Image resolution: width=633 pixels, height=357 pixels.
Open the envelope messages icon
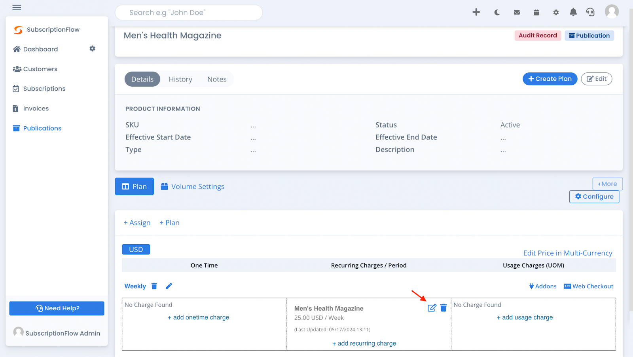tap(517, 13)
